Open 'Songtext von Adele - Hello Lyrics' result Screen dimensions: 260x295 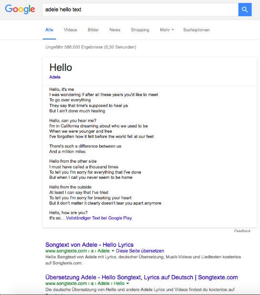(89, 245)
